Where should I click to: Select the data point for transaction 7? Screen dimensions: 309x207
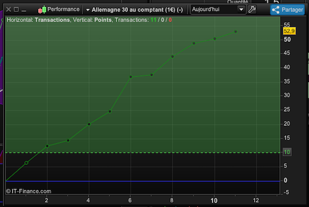(x=152, y=75)
